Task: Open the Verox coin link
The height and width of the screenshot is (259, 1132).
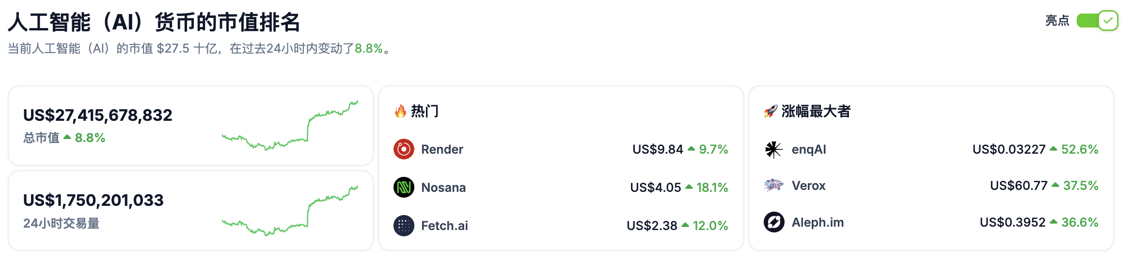Action: tap(808, 186)
